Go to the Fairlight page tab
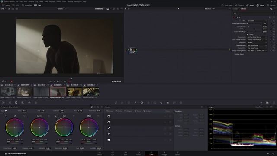277x156 pixels. (164, 153)
